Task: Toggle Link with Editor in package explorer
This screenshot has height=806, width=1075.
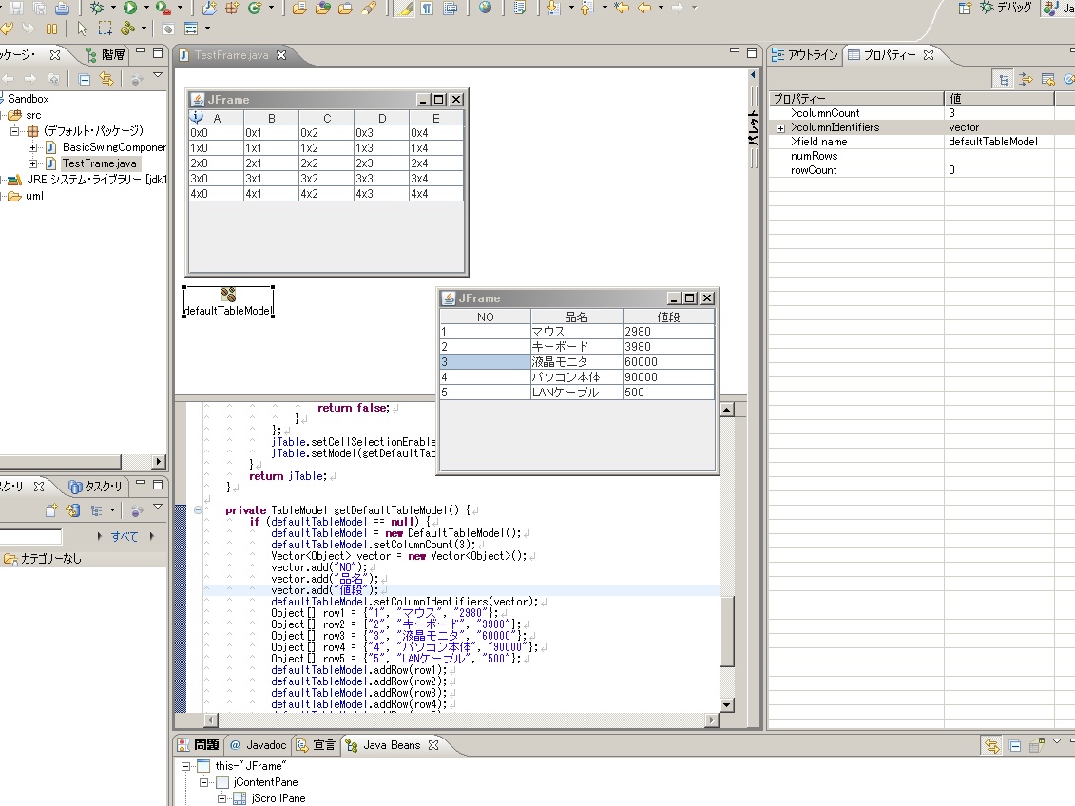Action: pos(106,80)
